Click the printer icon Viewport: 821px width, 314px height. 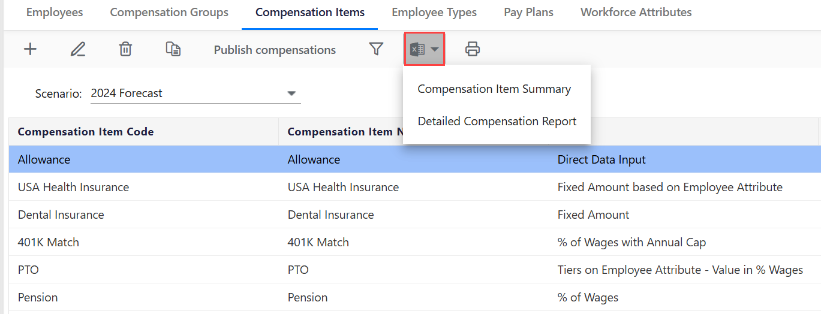click(473, 49)
